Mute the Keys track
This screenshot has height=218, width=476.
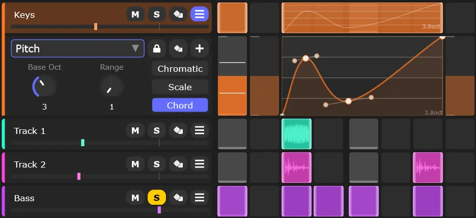(135, 14)
